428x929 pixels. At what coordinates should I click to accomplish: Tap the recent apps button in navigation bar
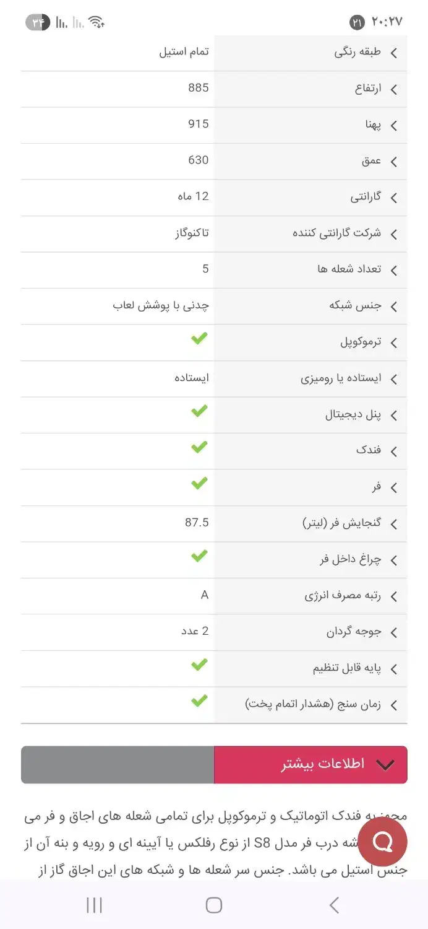(94, 905)
